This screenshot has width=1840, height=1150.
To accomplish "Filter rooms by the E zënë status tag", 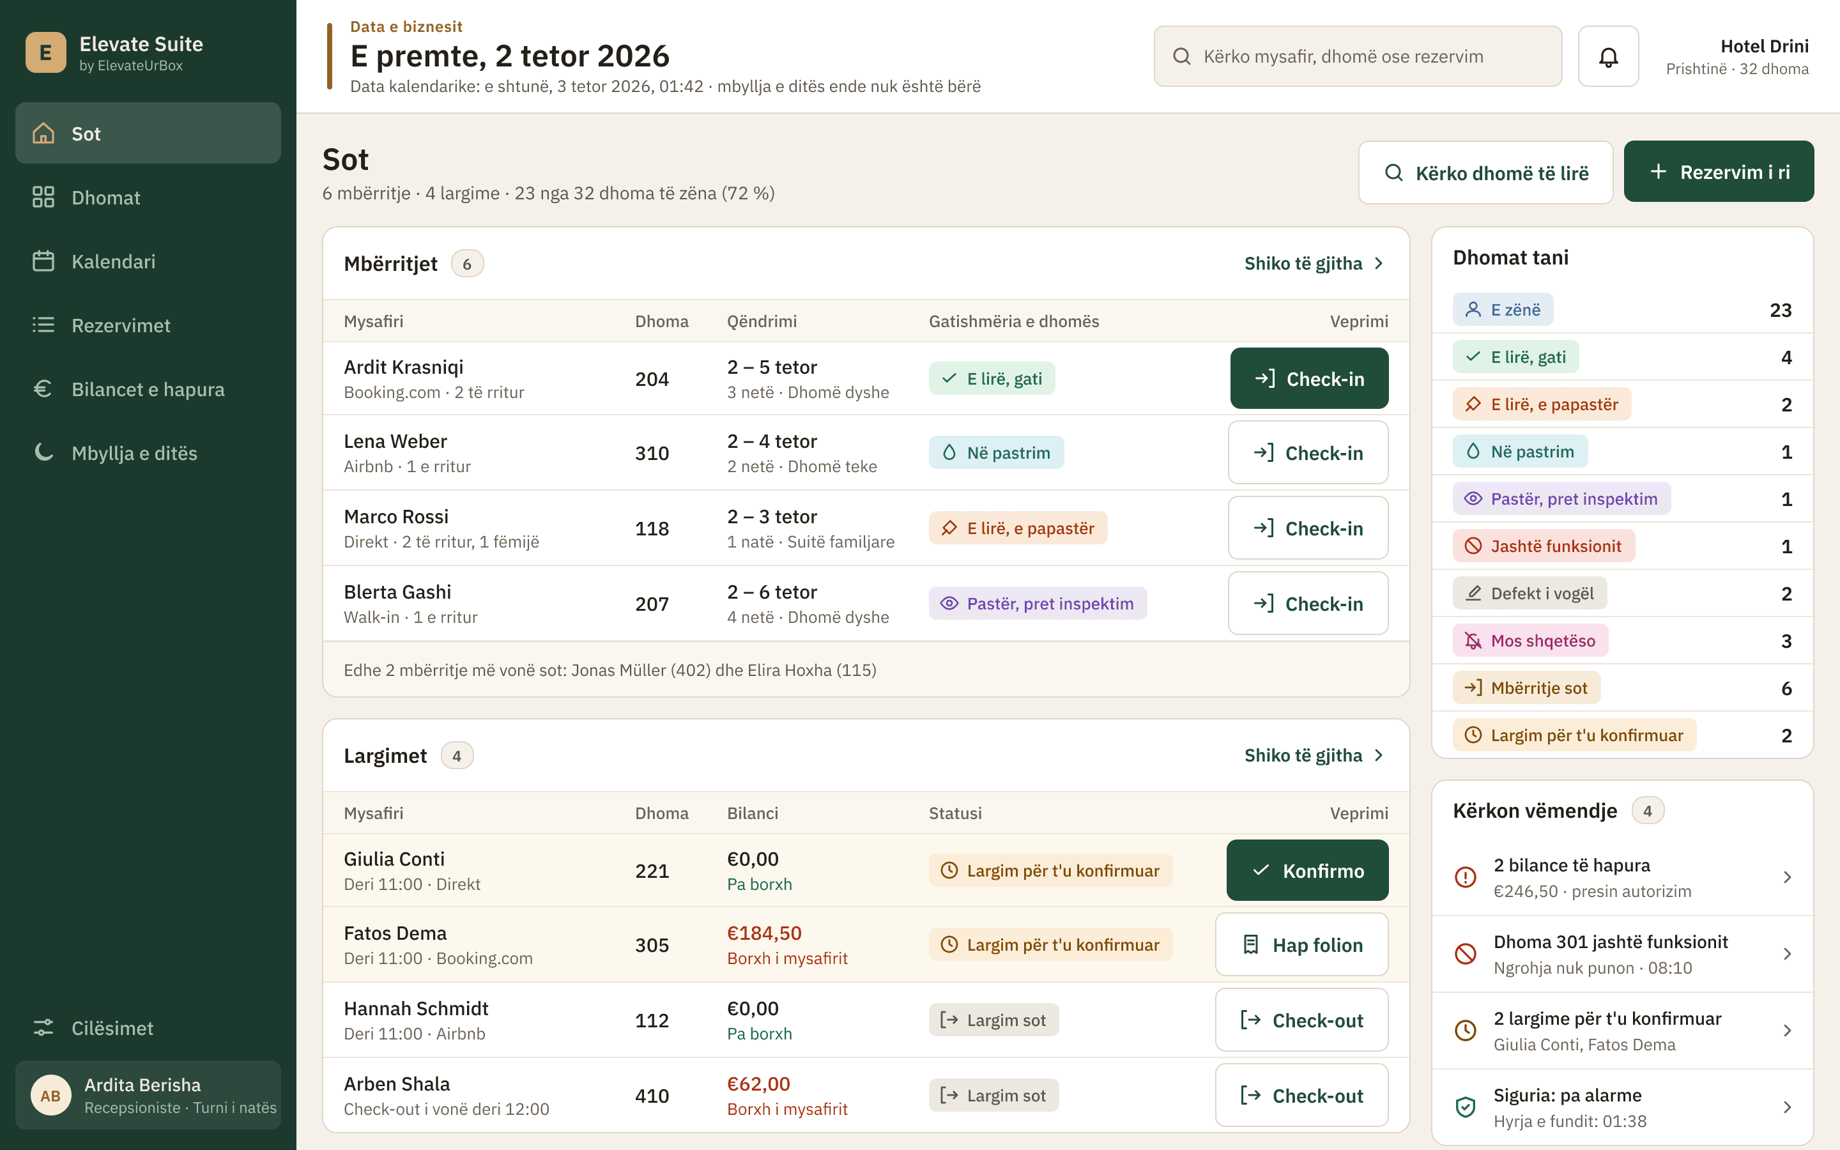I will pos(1503,310).
